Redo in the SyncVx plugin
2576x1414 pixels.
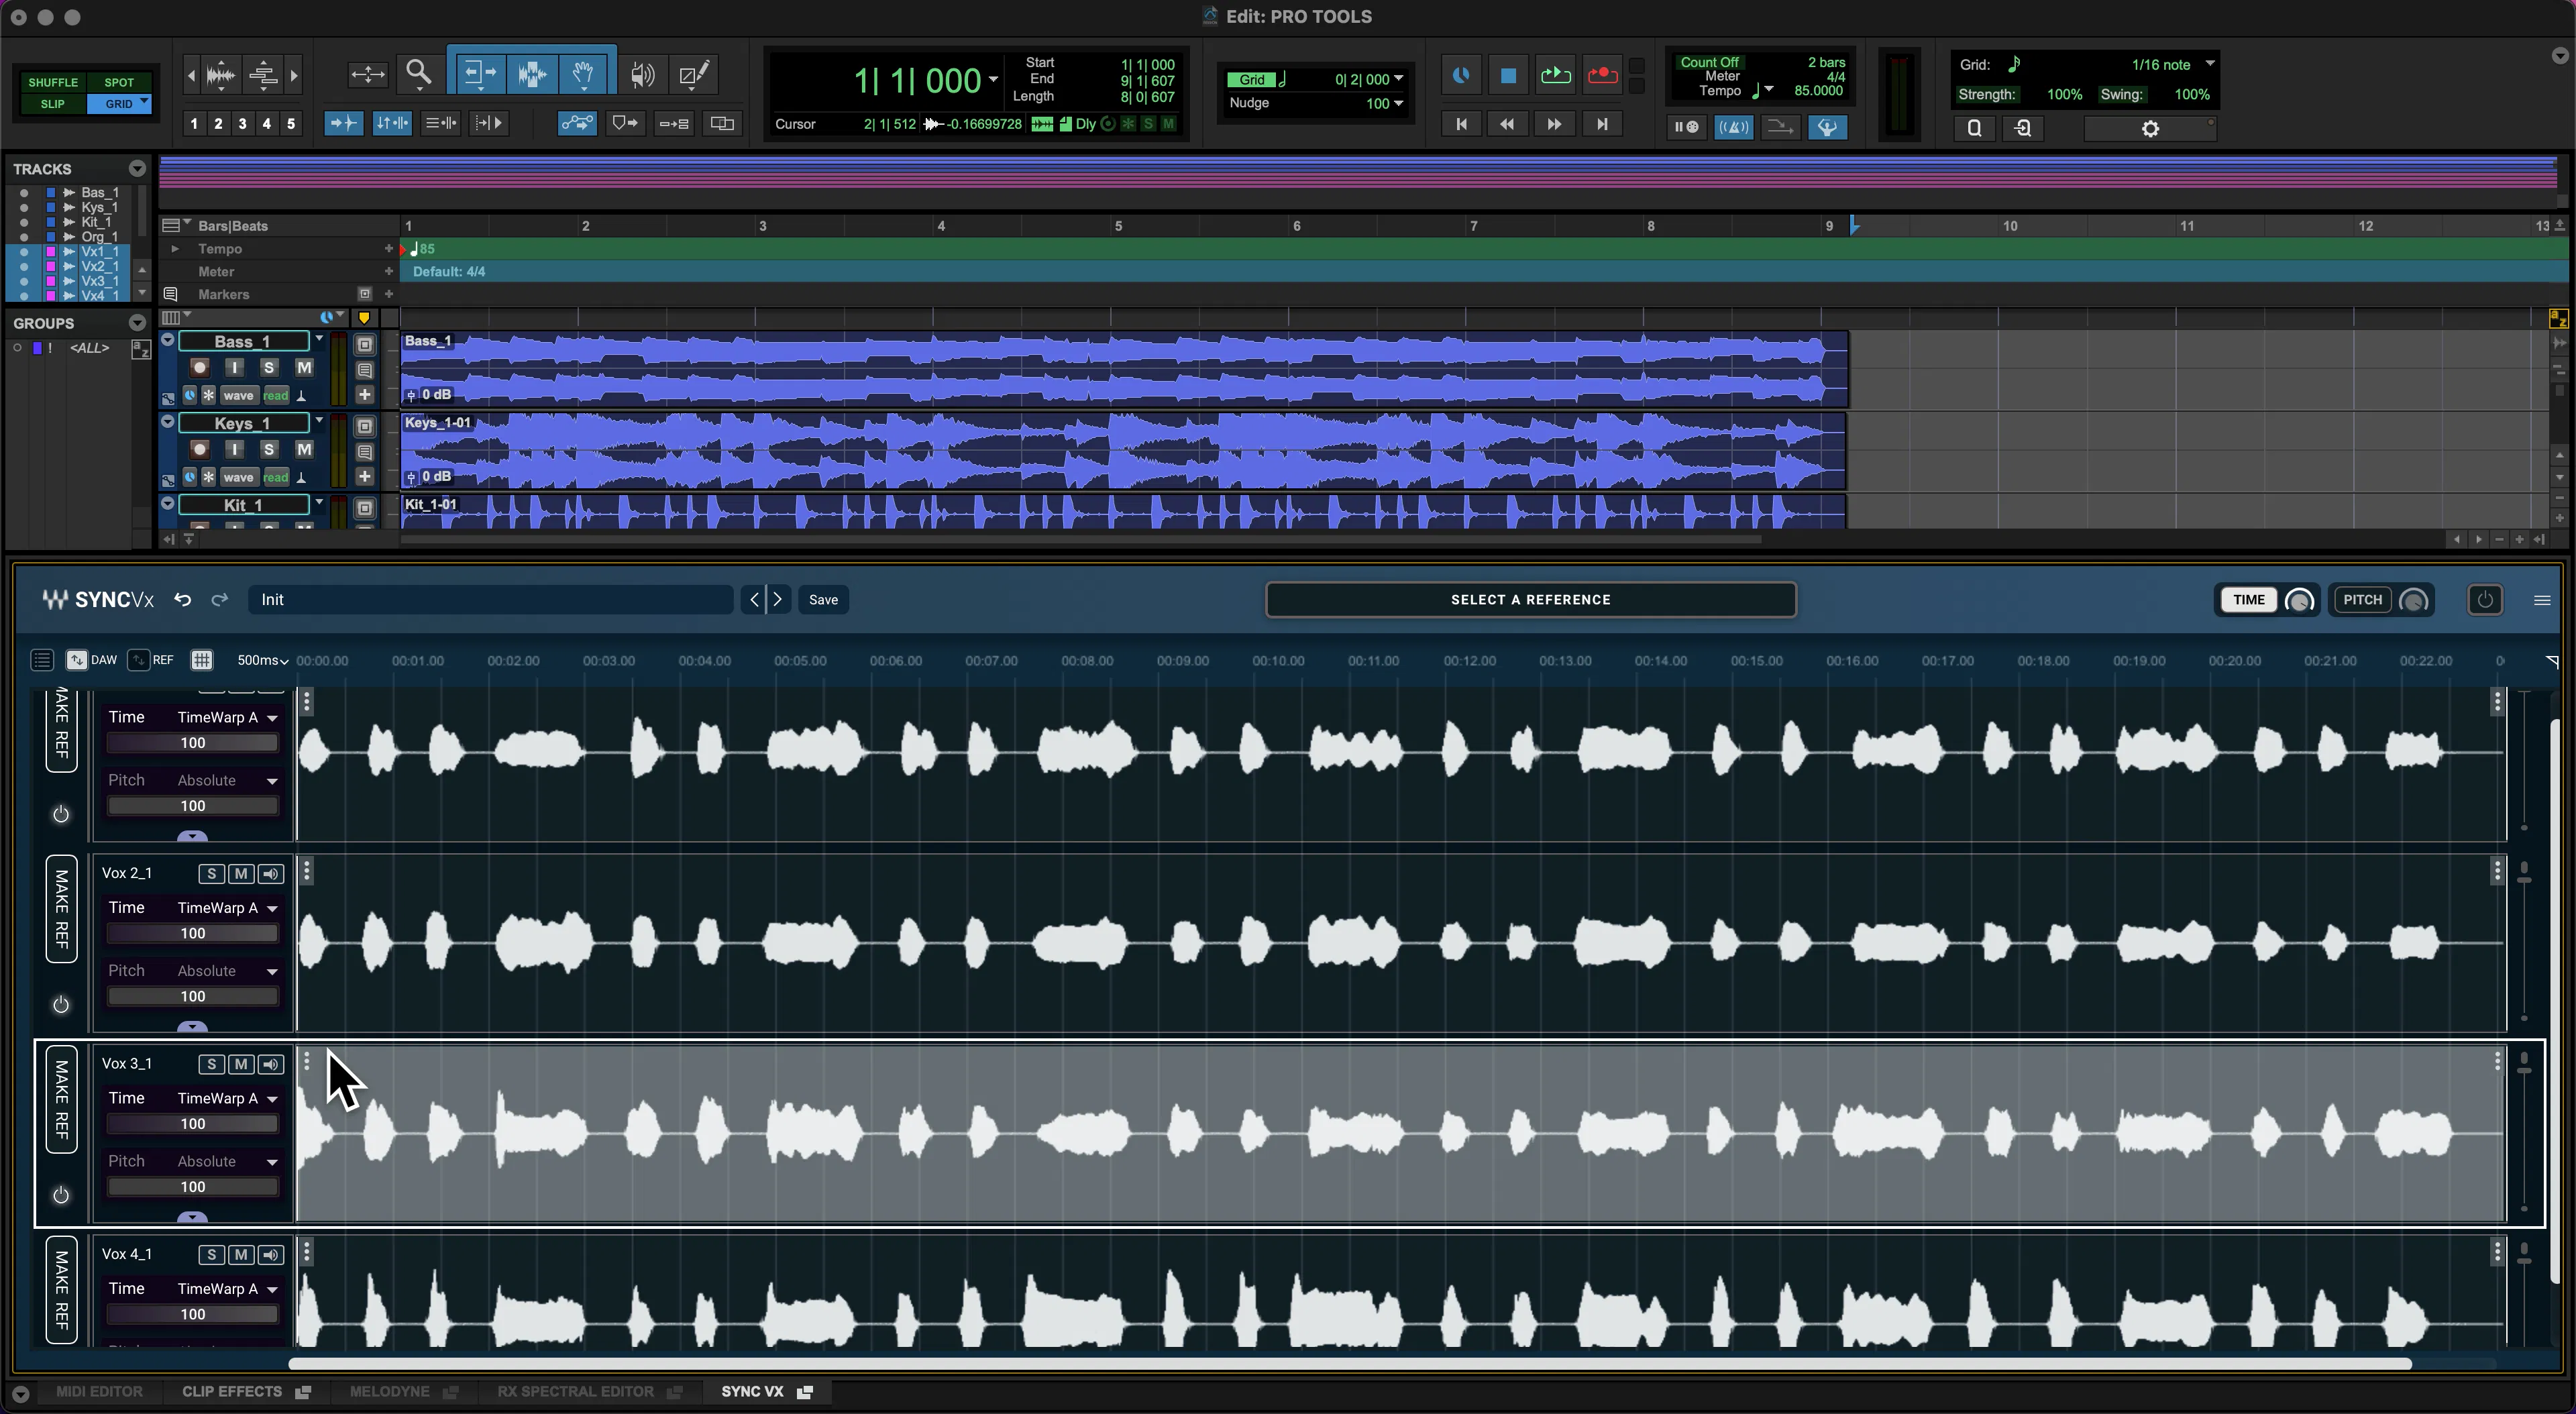point(219,599)
